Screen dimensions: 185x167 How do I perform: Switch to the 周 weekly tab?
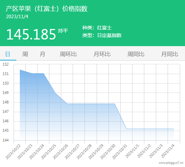(25, 54)
